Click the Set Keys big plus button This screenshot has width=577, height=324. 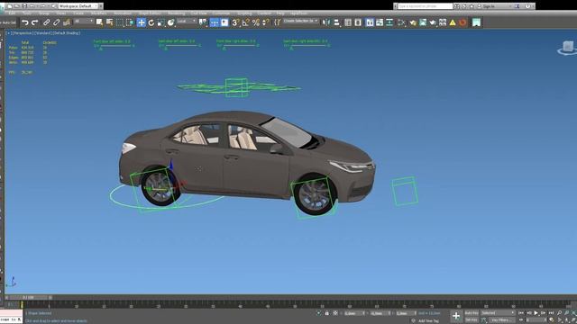(x=456, y=316)
